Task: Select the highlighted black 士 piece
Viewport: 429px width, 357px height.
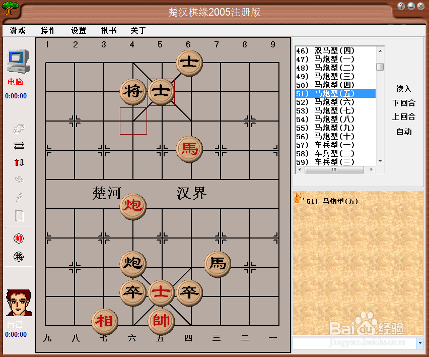Action: click(162, 92)
